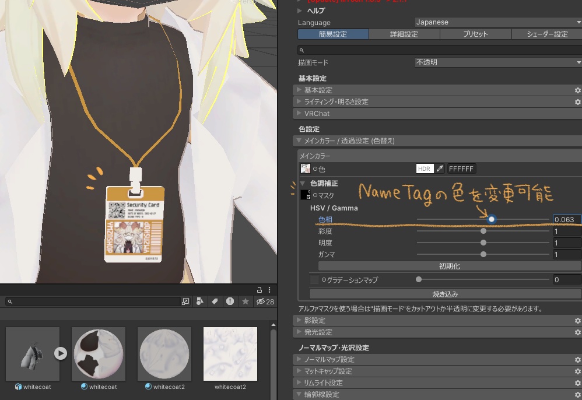Click the グラデーションマップ slider handle

click(x=419, y=279)
